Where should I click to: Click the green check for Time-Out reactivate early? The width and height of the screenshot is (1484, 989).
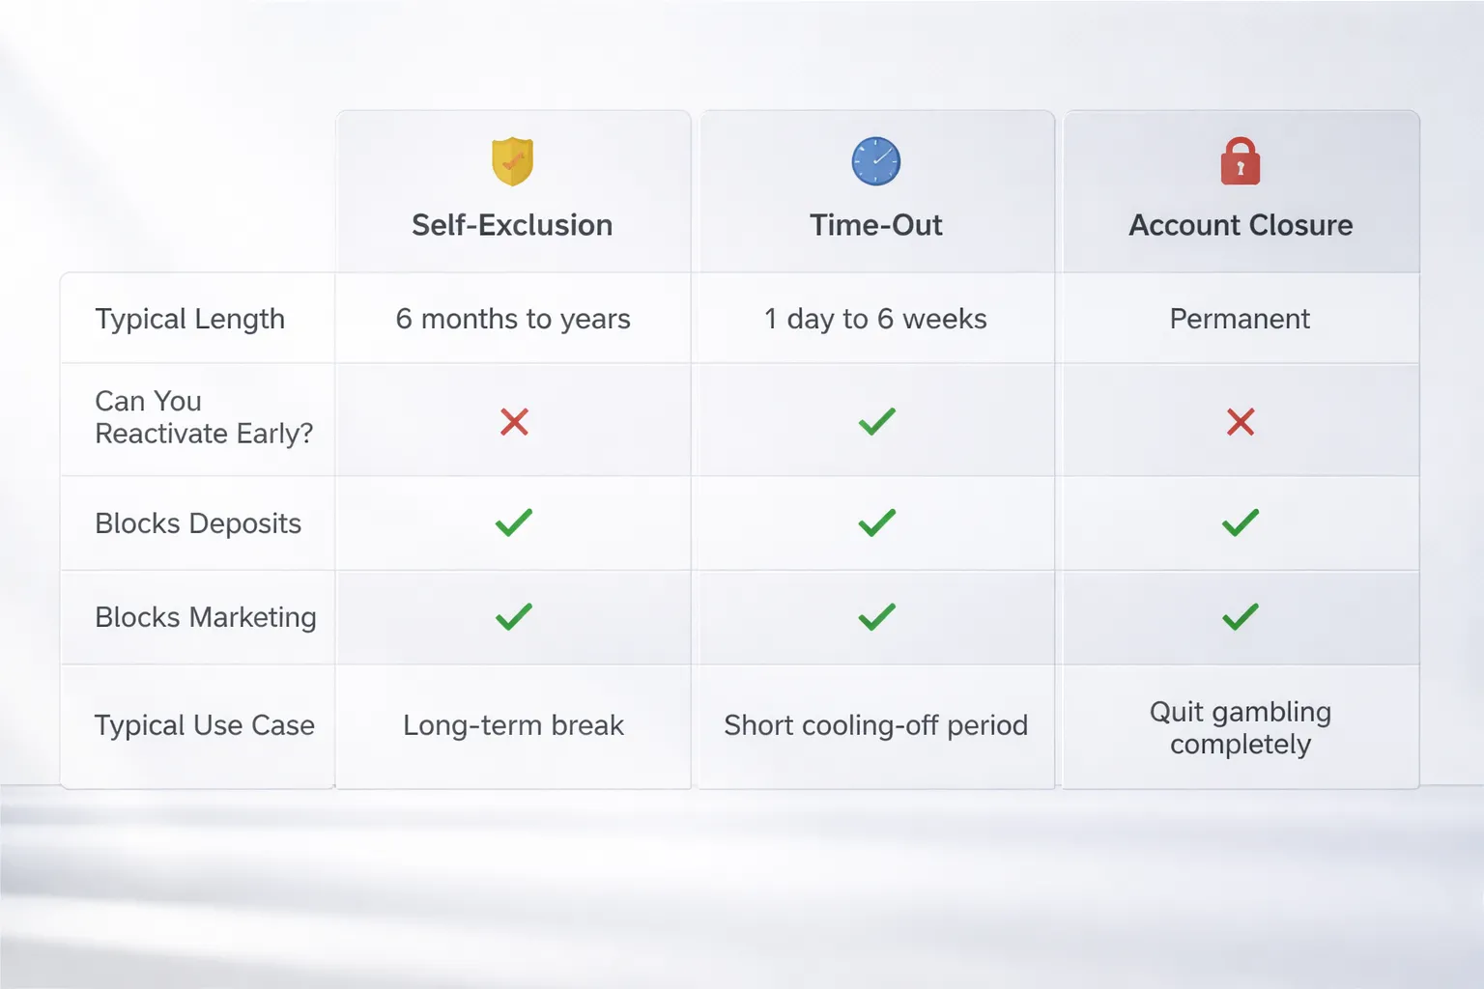point(877,421)
